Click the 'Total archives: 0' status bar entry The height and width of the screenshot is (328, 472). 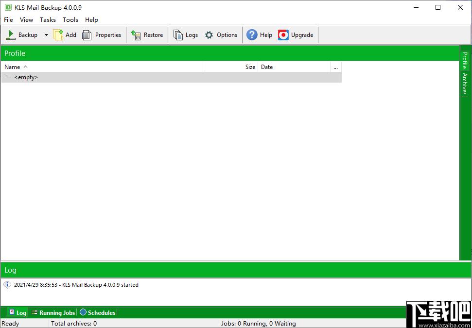[x=74, y=324]
